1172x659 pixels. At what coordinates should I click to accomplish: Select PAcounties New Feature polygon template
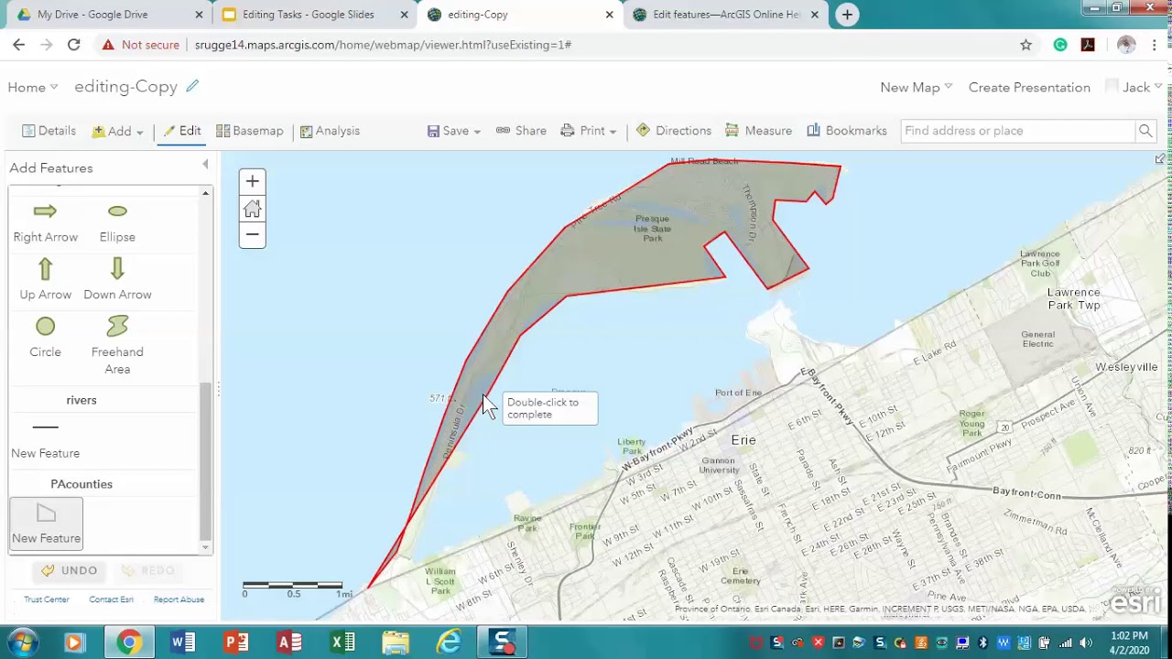[46, 524]
